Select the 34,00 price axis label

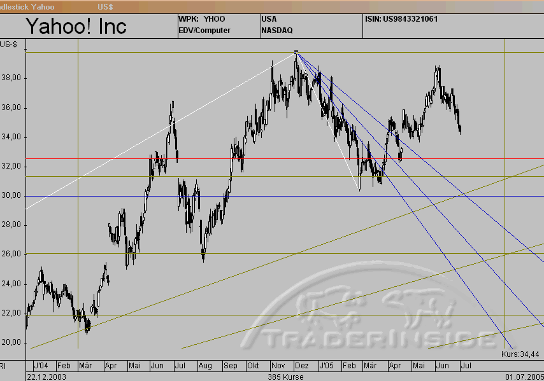pos(11,137)
